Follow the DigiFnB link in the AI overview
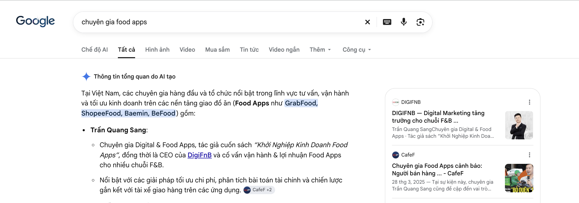Image resolution: width=579 pixels, height=203 pixels. click(x=200, y=155)
